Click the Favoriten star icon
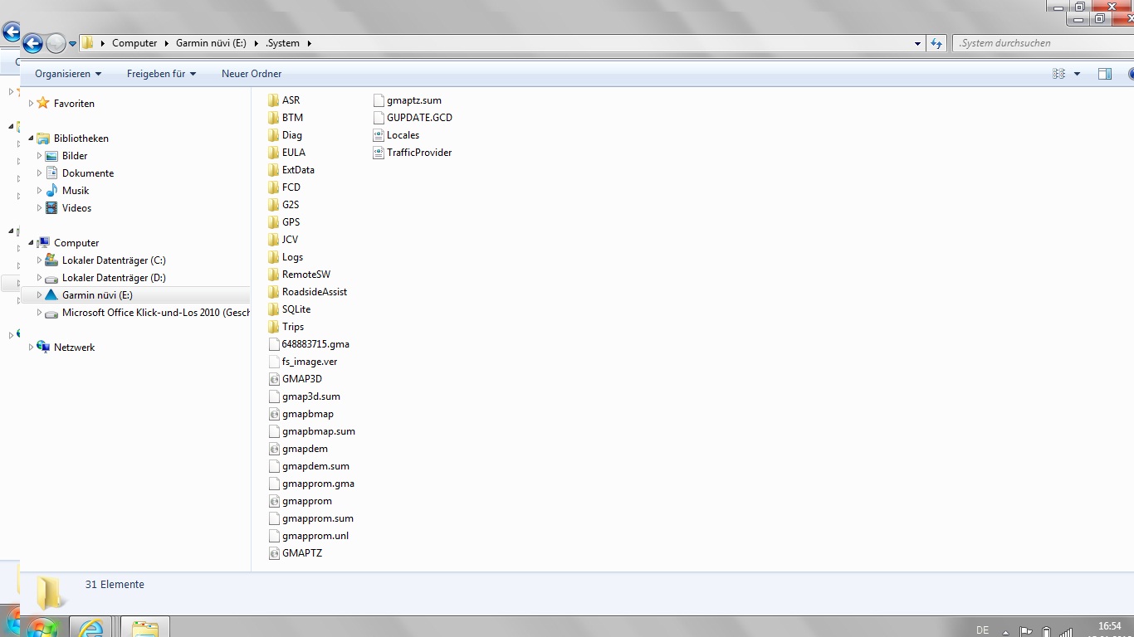Screen dimensions: 1134x637 (43, 104)
